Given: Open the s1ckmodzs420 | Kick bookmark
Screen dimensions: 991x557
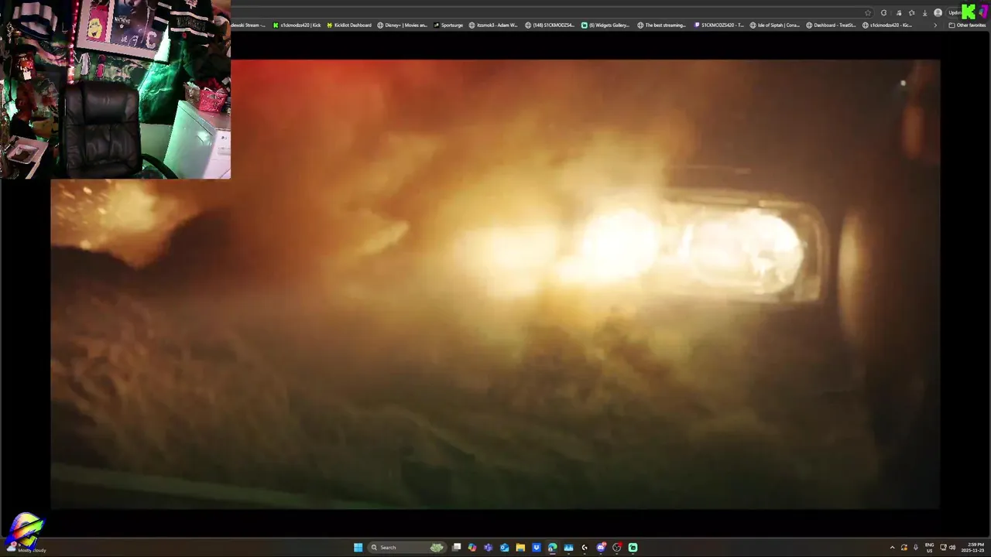Looking at the screenshot, I should pyautogui.click(x=297, y=25).
